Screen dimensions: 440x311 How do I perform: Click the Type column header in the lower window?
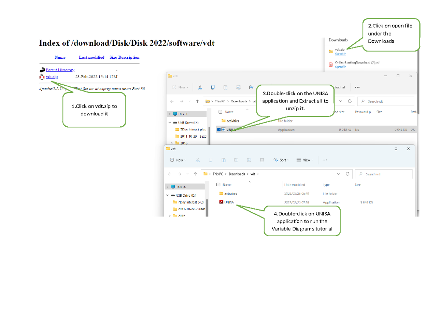click(326, 185)
